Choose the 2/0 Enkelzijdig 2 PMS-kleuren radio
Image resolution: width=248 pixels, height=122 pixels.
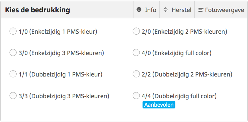tap(136, 31)
